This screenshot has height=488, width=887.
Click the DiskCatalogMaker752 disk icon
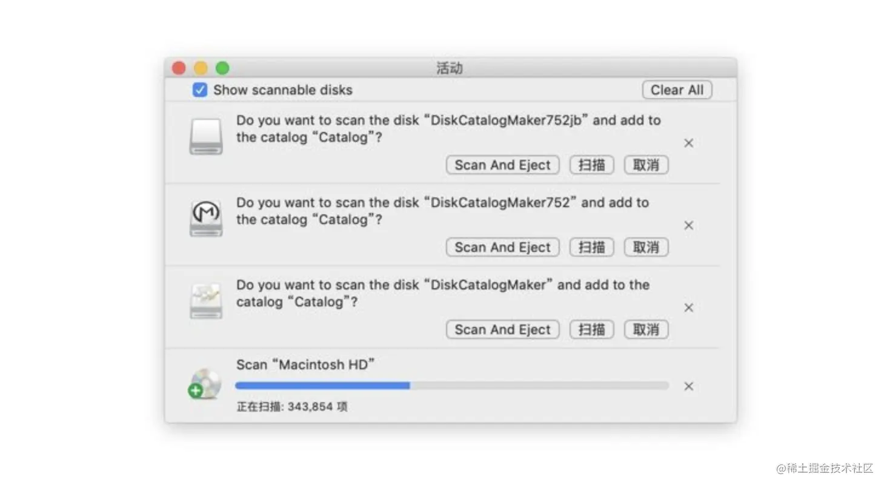pos(206,219)
